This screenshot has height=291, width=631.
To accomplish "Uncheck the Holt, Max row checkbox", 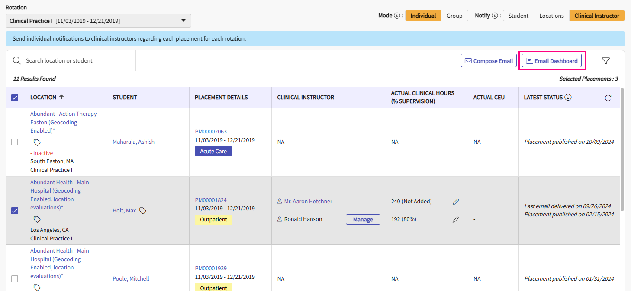I will pyautogui.click(x=15, y=211).
